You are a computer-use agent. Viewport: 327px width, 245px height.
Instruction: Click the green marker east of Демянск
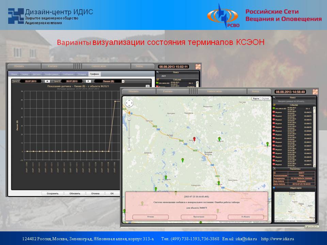coord(183,160)
